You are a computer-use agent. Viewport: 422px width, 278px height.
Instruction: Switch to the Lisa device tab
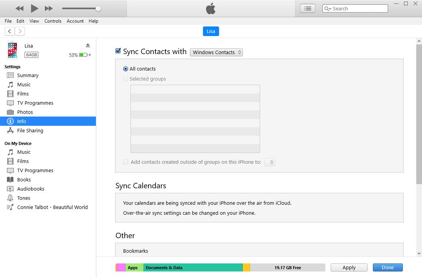pos(211,31)
